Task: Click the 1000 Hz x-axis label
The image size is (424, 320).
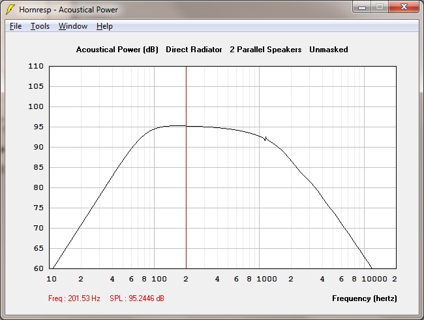Action: (267, 279)
